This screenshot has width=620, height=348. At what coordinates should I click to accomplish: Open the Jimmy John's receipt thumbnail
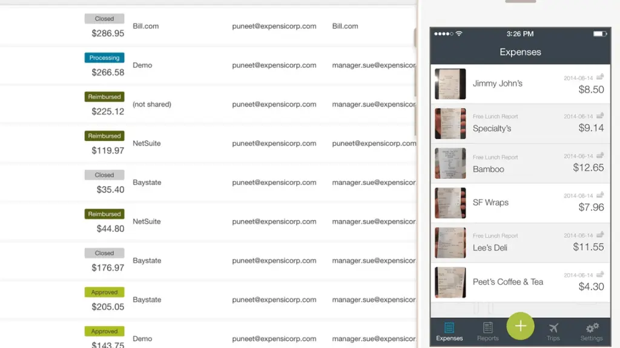(x=450, y=85)
